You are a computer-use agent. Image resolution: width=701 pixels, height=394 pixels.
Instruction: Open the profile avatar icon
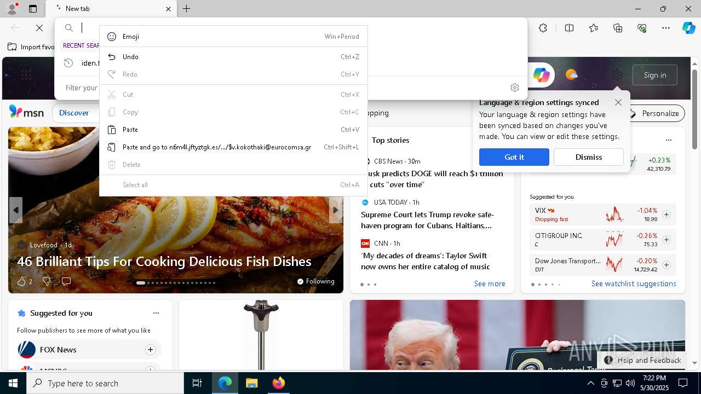coord(12,9)
